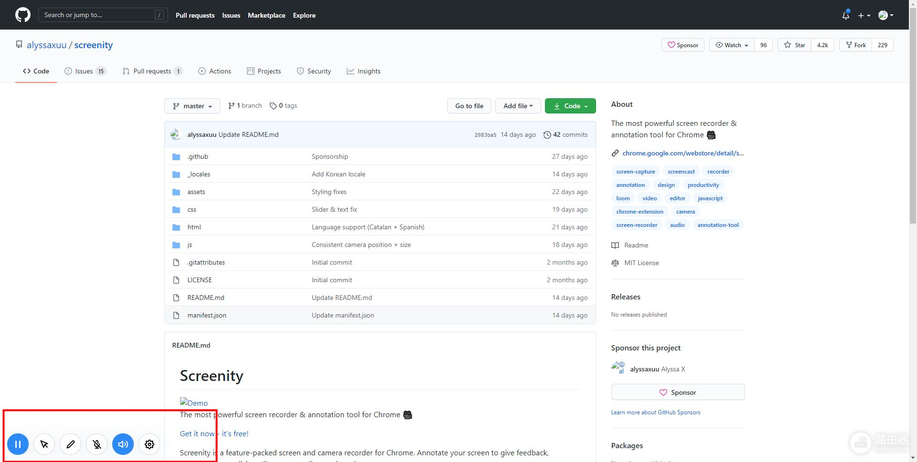Viewport: 917px width, 462px height.
Task: Pause the Screenity recording
Action: [x=18, y=444]
